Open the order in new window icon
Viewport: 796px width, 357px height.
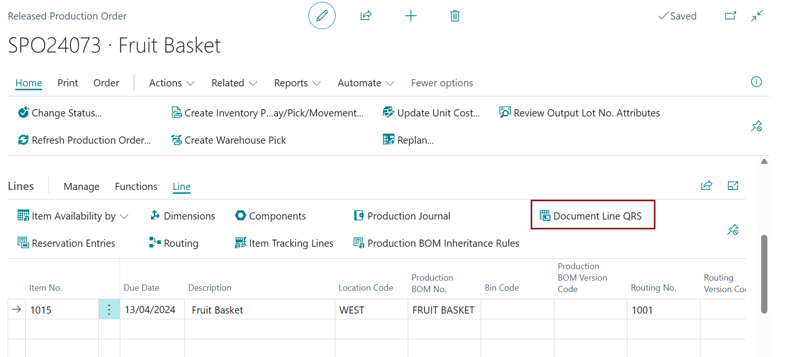pyautogui.click(x=731, y=16)
